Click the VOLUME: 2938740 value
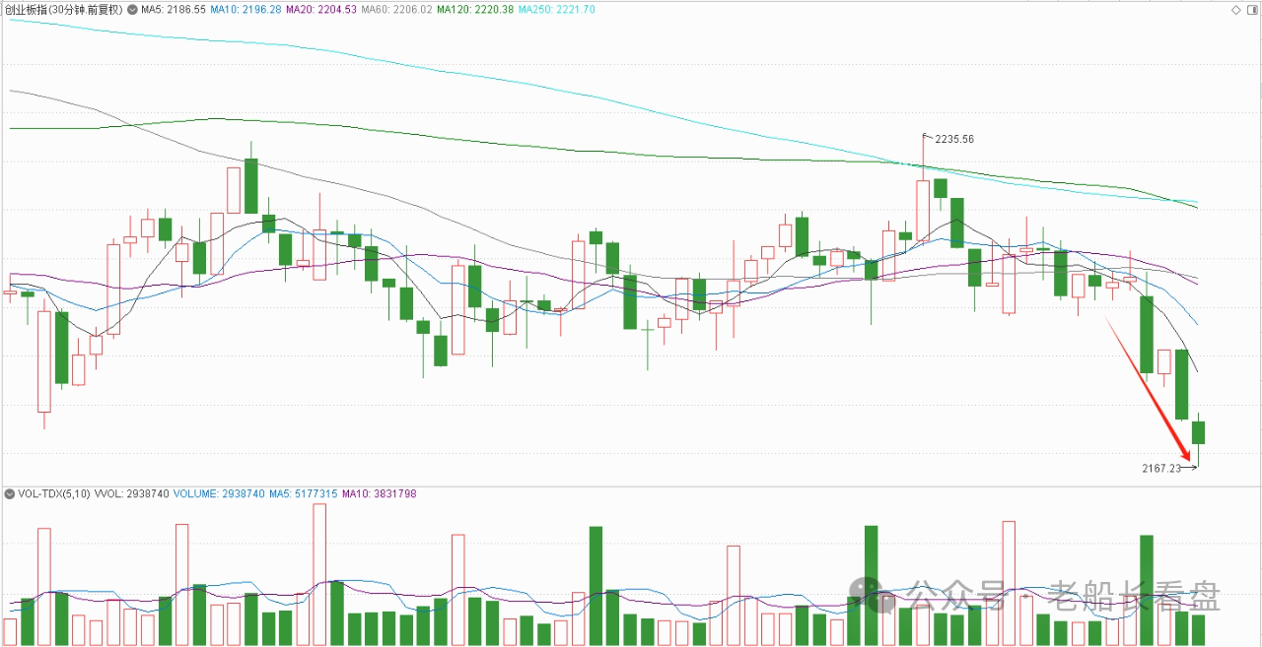 [219, 492]
